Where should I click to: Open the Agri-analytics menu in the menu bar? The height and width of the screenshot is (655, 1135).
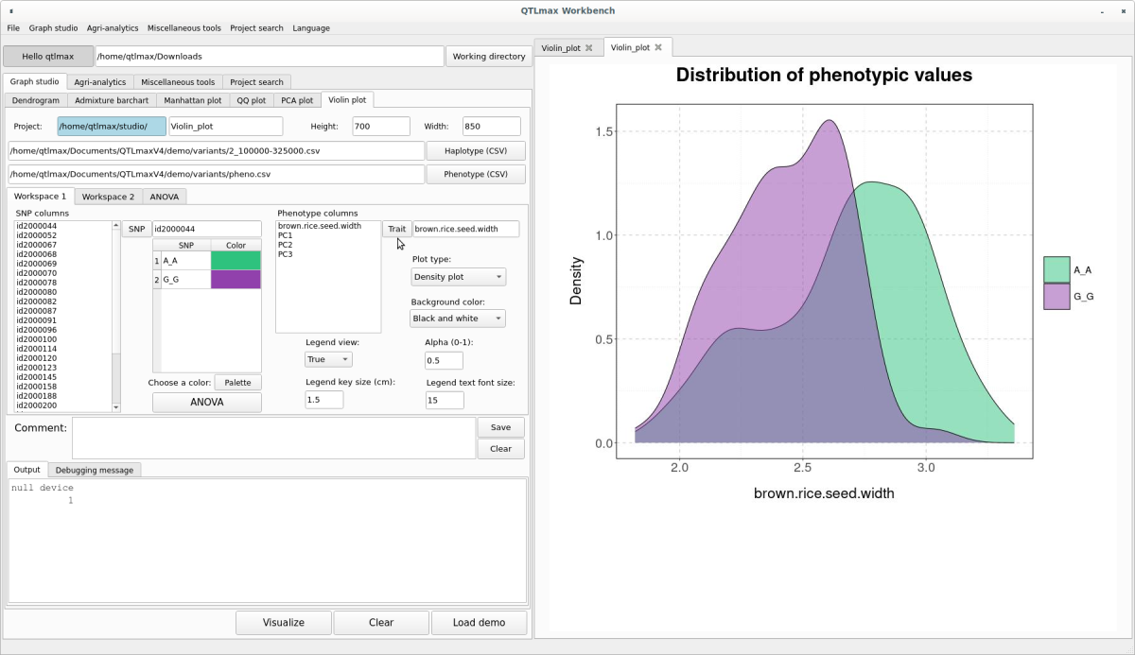(x=111, y=28)
